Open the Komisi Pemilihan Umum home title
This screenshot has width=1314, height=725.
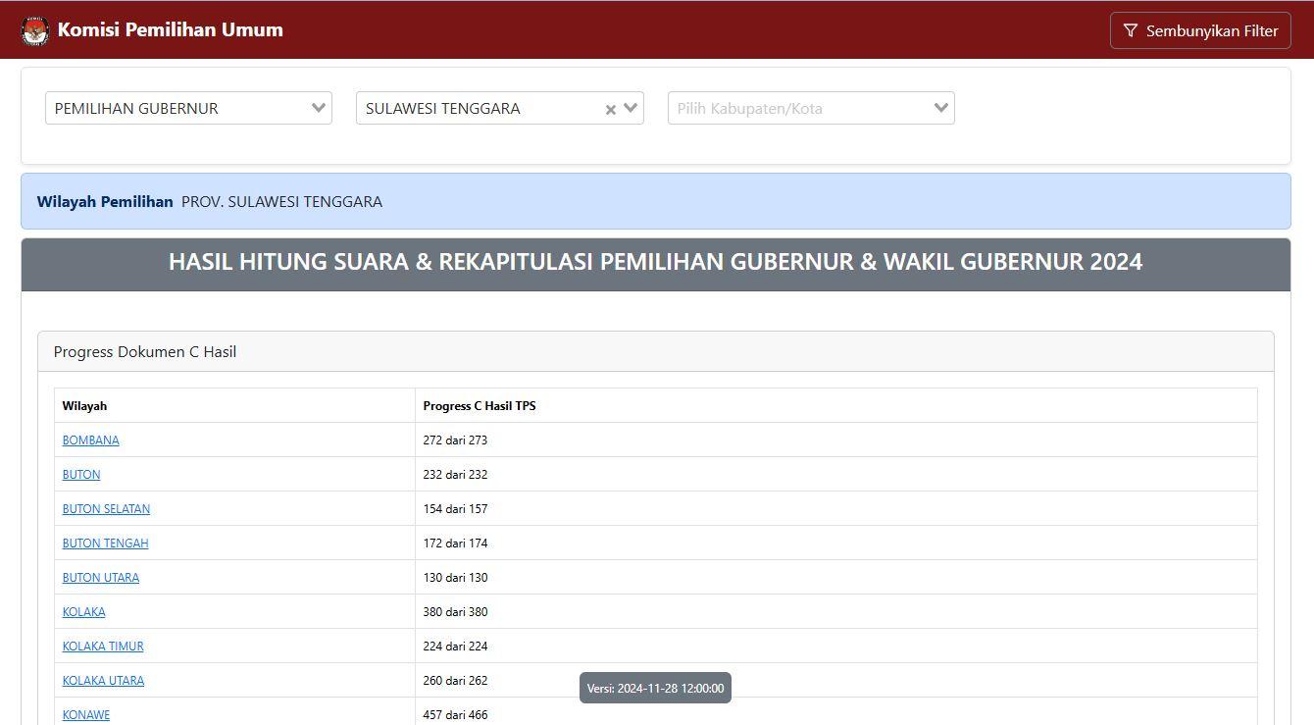(x=170, y=29)
